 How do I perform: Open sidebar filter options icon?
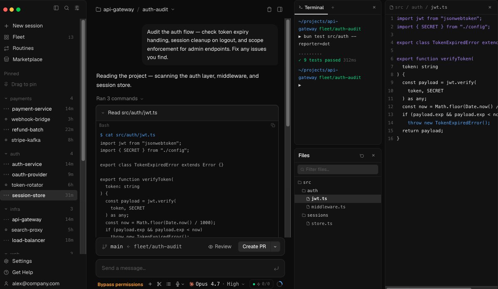pyautogui.click(x=77, y=8)
